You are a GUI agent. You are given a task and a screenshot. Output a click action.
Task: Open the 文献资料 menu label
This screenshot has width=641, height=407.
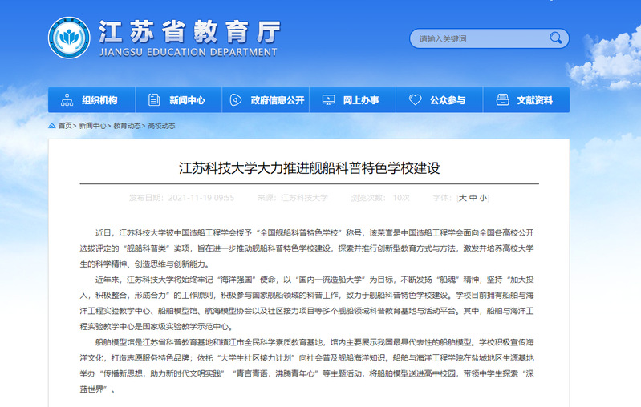(534, 100)
